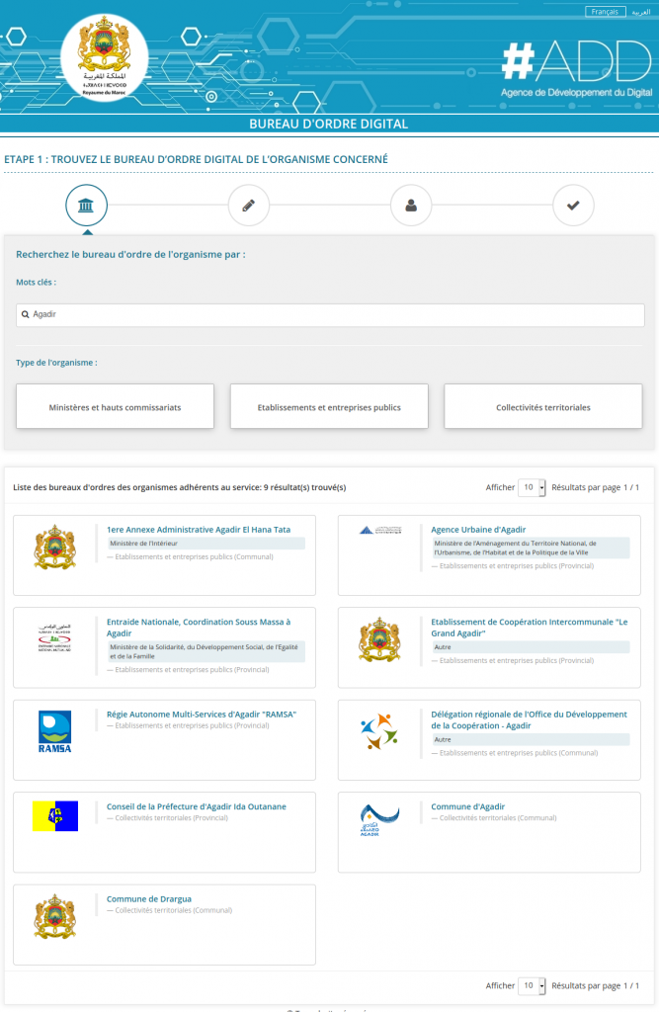The height and width of the screenshot is (1012, 659).
Task: Click the keywords search field
Action: coord(330,314)
